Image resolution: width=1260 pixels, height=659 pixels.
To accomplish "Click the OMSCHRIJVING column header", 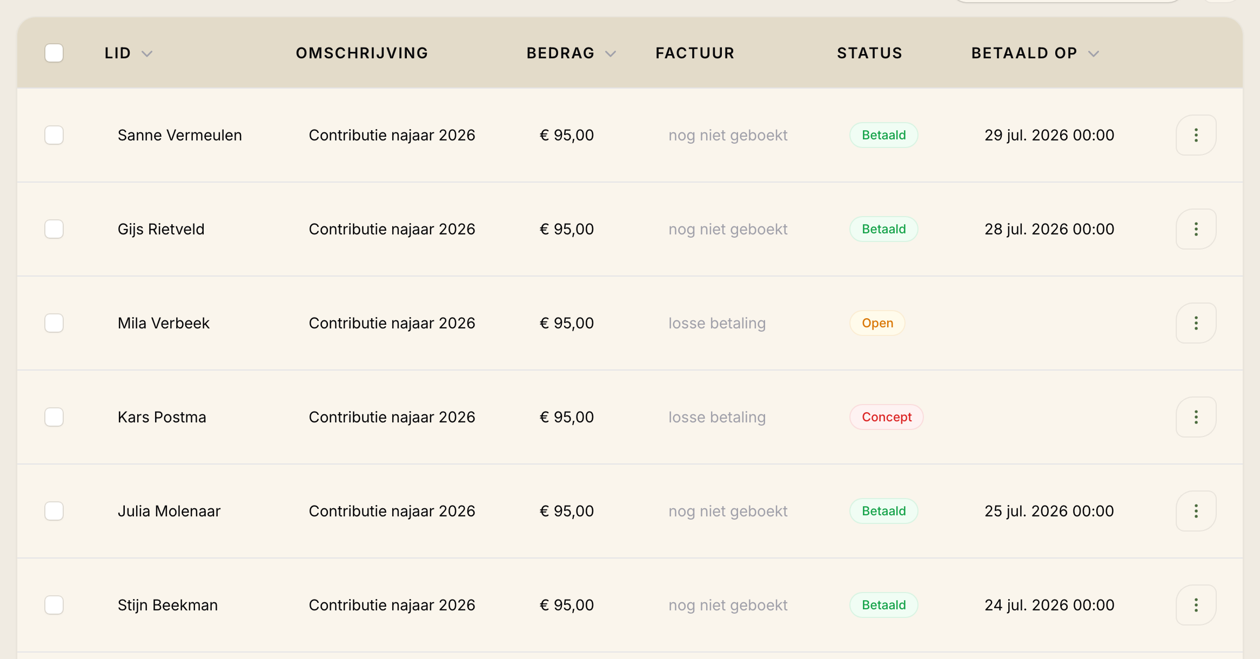I will [362, 53].
